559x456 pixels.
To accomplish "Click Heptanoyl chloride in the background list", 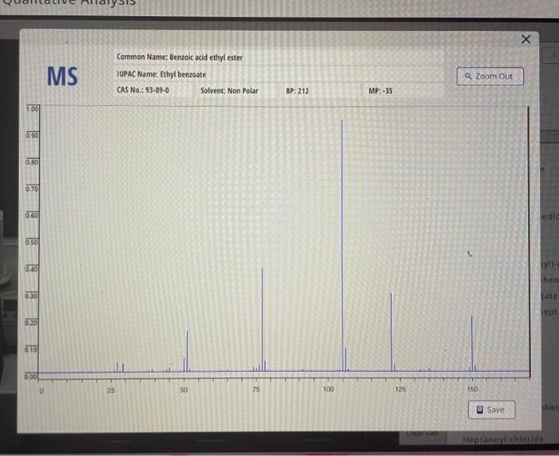I will point(503,439).
